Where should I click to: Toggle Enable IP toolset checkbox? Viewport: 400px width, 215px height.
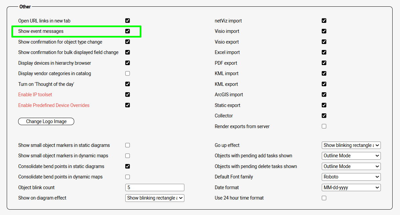click(128, 95)
